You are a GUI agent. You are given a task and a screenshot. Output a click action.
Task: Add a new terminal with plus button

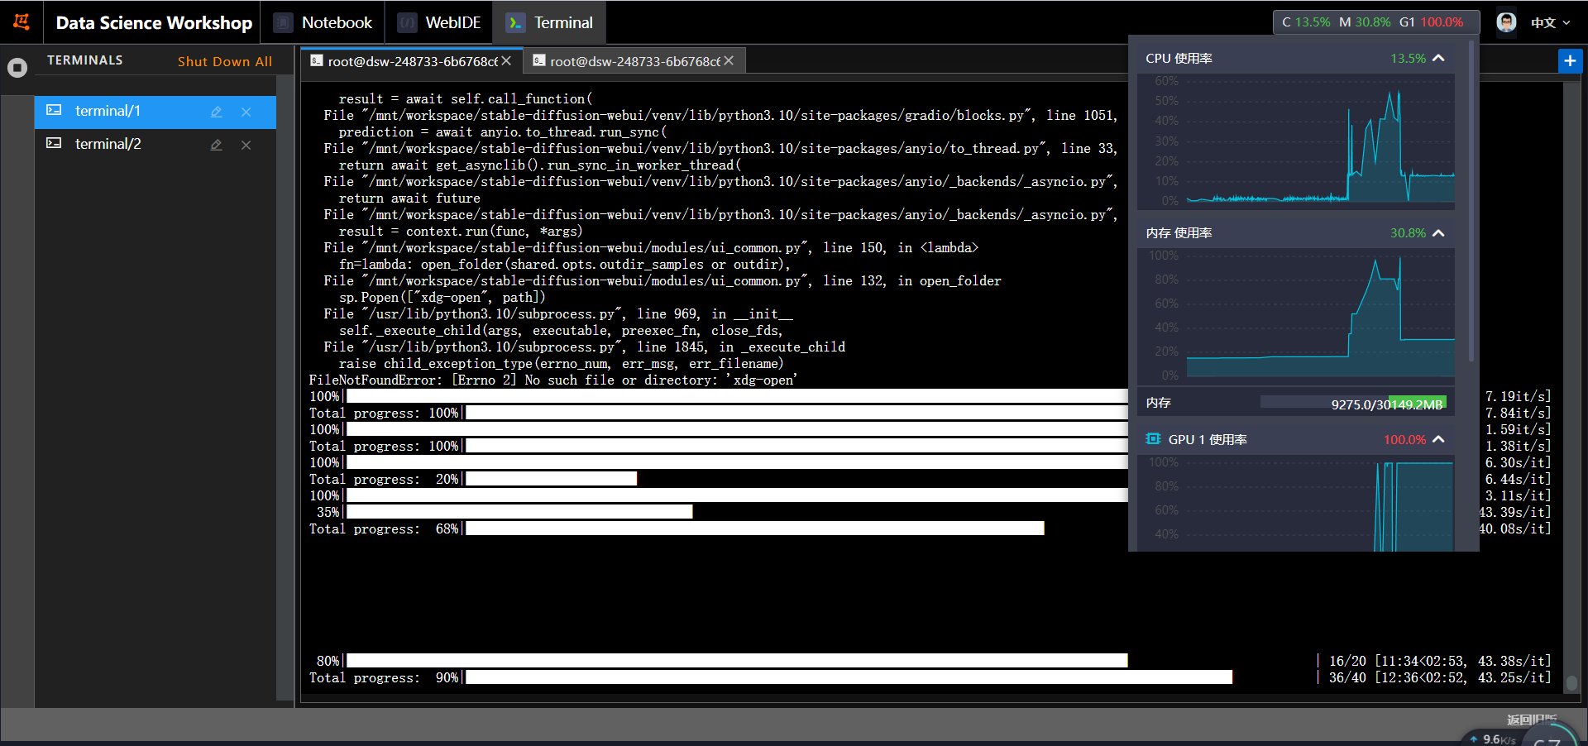pyautogui.click(x=1570, y=60)
